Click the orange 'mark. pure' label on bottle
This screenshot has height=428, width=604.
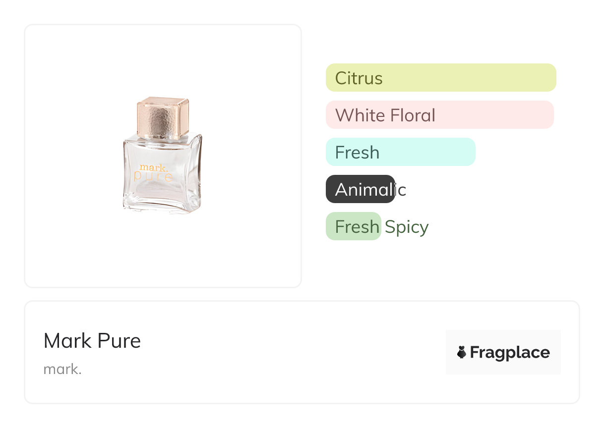(153, 173)
